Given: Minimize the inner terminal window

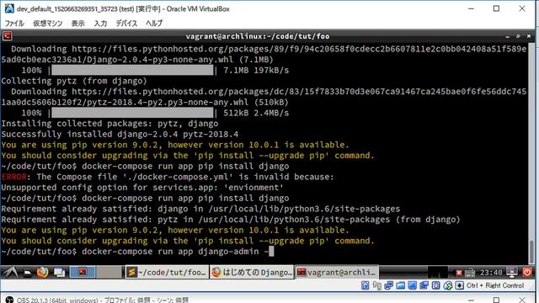Looking at the screenshot, I should [x=507, y=36].
